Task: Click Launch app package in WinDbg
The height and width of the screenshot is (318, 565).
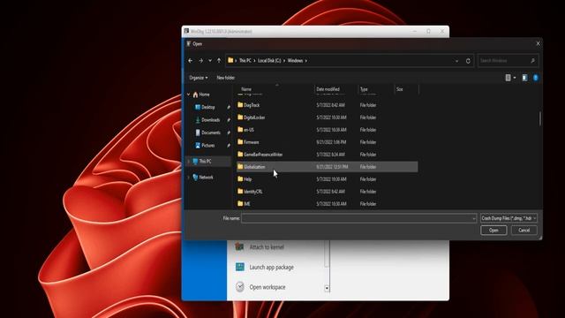Action: [271, 267]
